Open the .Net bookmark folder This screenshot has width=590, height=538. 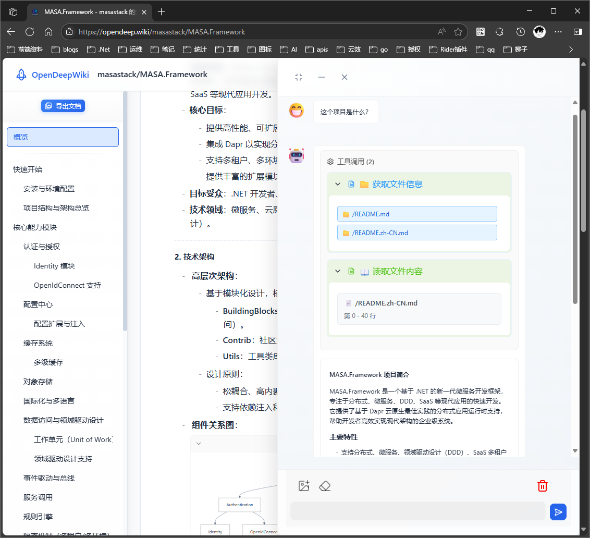[x=99, y=50]
